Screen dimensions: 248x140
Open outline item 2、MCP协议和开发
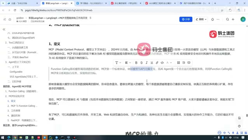pos(15,96)
